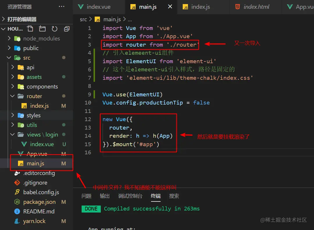Click the components folder icon
Screen dimensions: 314x230
21,87
